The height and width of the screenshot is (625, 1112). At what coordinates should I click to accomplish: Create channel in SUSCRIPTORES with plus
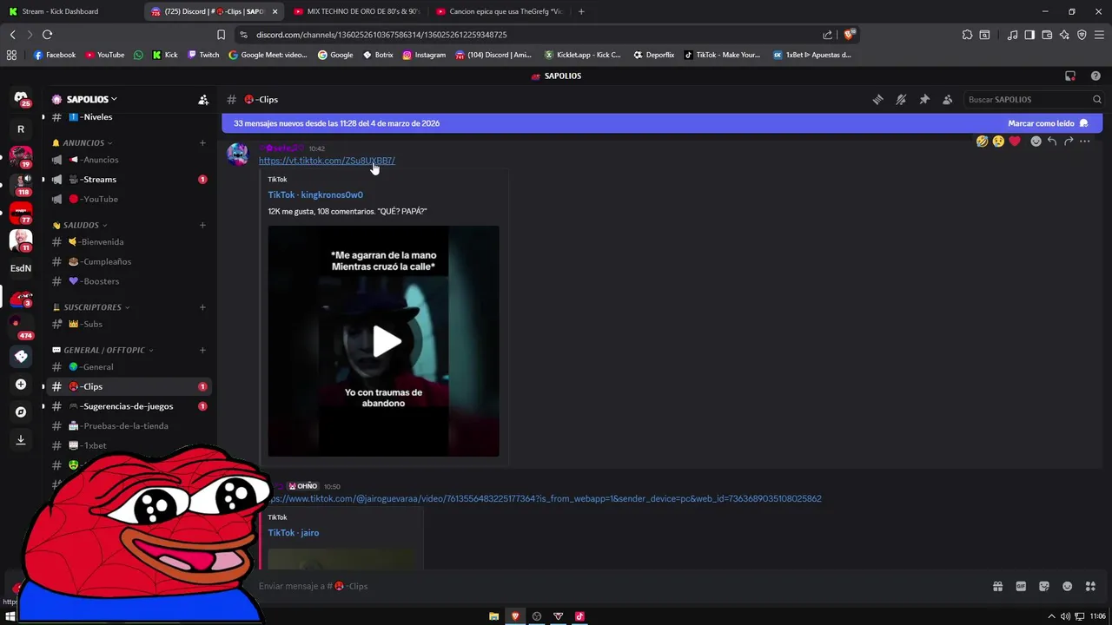click(x=202, y=307)
